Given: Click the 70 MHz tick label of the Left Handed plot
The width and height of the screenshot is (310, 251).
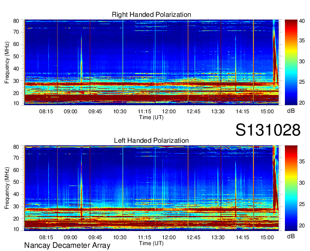Looking at the screenshot, I should coord(16,158).
